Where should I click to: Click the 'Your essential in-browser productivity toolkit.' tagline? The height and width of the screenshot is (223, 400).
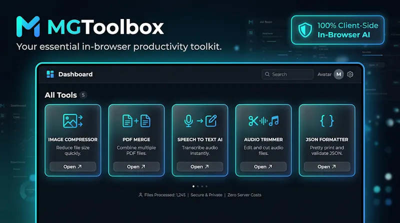tap(119, 46)
